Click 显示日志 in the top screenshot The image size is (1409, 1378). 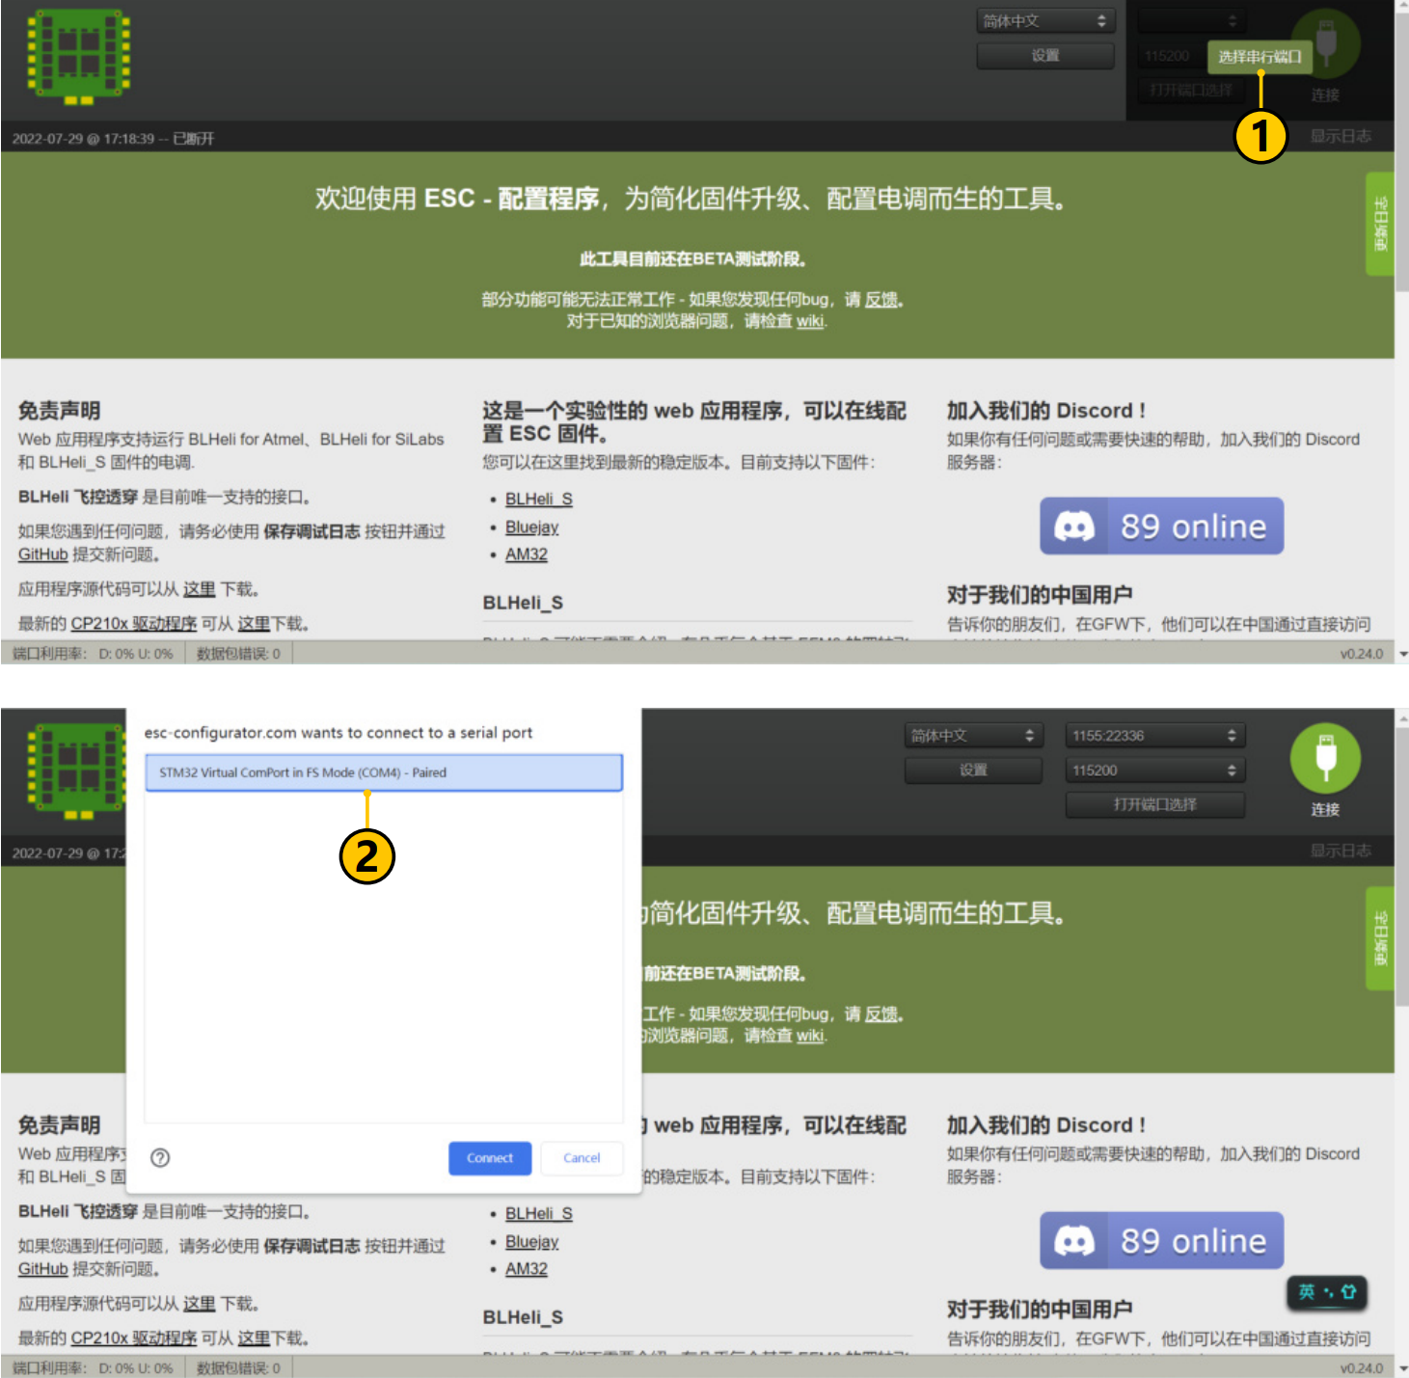(1341, 136)
